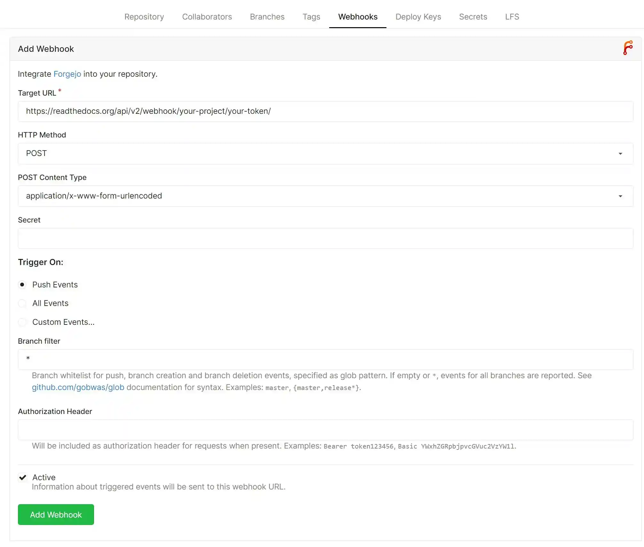
Task: Click the Add Webhook button
Action: (x=56, y=515)
